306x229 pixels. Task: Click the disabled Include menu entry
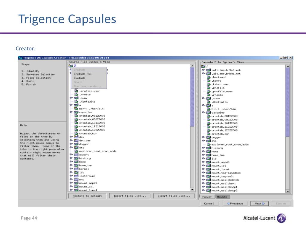(89, 70)
